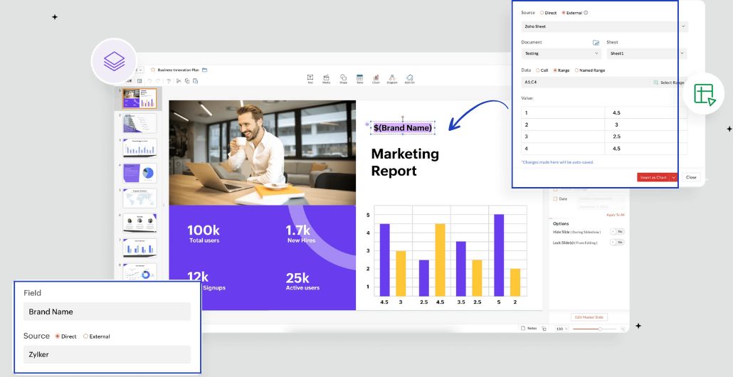This screenshot has height=377, width=733.
Task: Click the Apply To All link
Action: [x=615, y=215]
